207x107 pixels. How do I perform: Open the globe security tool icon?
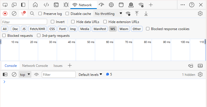131,5
